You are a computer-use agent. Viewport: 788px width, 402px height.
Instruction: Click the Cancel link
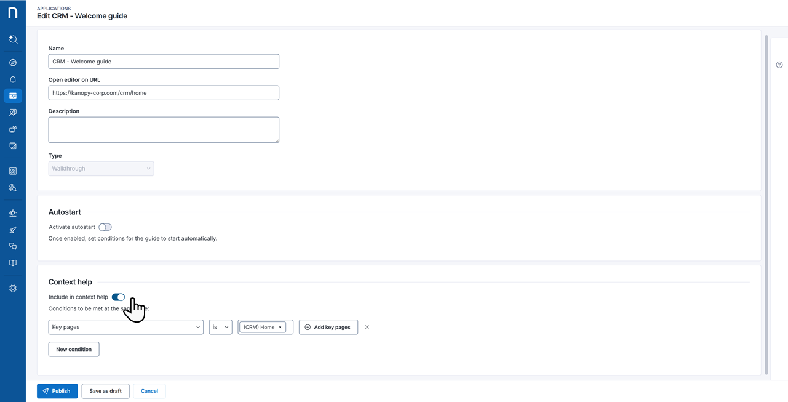(149, 391)
